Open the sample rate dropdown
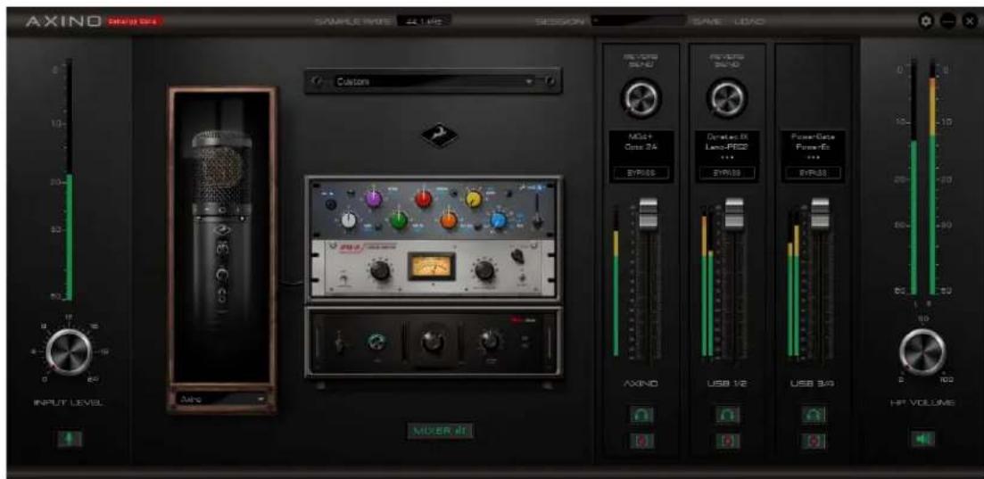984x479 pixels. pyautogui.click(x=423, y=21)
